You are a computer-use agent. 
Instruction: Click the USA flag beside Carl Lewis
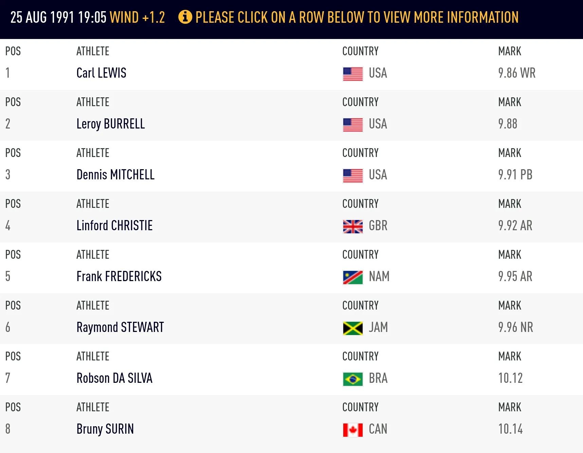353,74
